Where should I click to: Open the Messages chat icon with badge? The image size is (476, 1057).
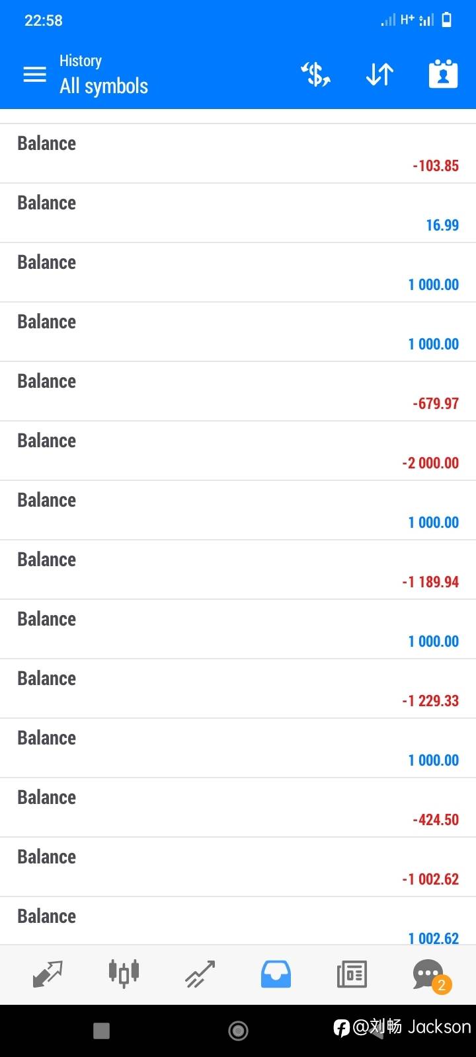click(x=428, y=974)
